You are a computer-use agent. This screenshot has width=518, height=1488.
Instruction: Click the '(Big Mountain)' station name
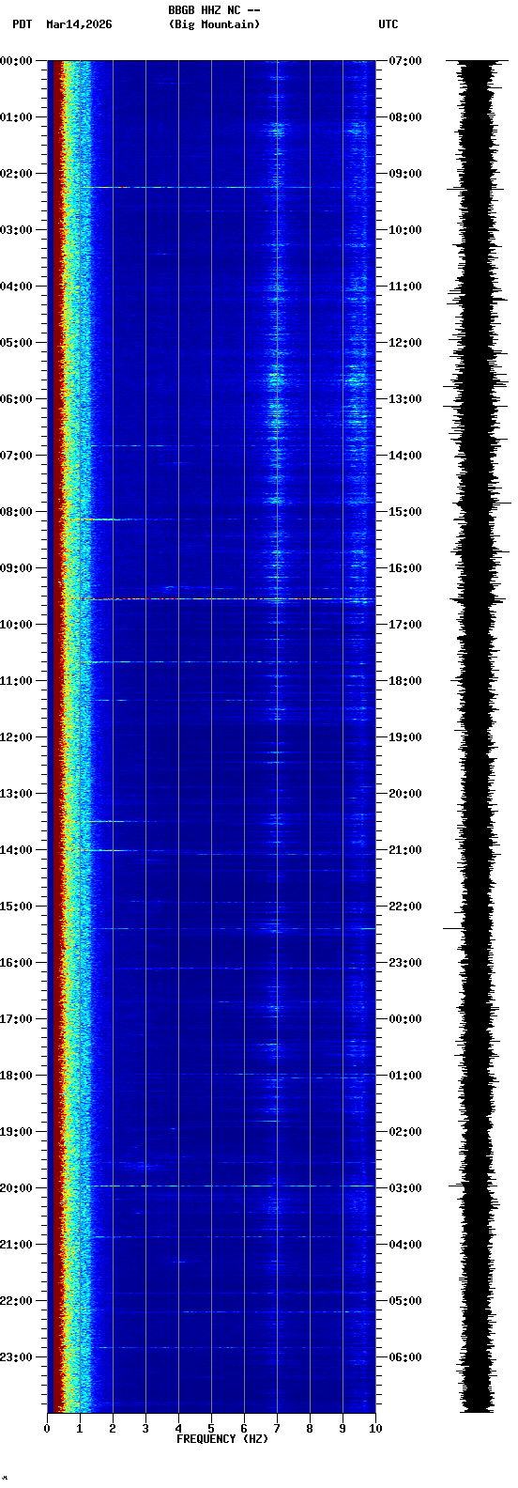[214, 24]
